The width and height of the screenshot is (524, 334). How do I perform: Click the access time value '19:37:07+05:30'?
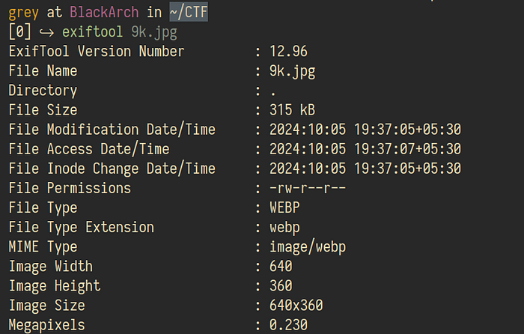pos(407,149)
